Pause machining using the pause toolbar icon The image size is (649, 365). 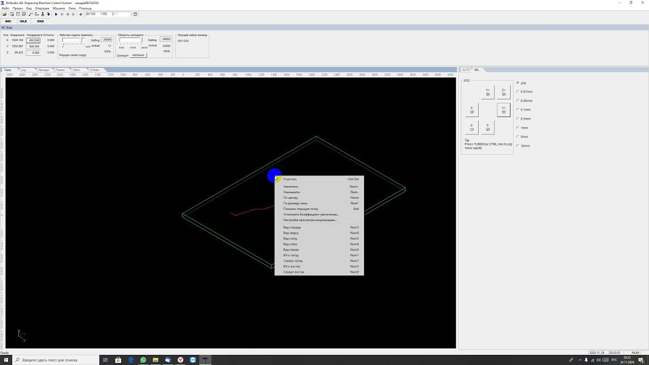point(62,14)
